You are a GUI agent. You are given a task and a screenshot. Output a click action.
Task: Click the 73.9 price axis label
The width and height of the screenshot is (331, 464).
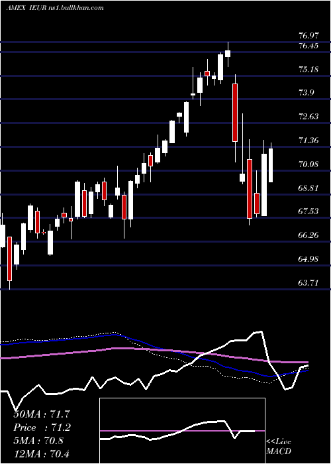coord(306,93)
